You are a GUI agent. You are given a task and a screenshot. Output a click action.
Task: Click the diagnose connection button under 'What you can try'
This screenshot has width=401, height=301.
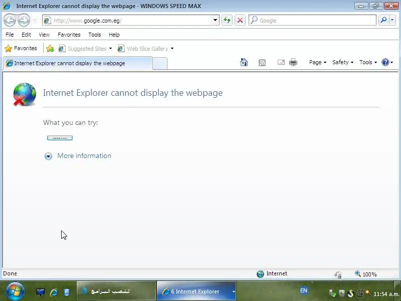[x=60, y=138]
